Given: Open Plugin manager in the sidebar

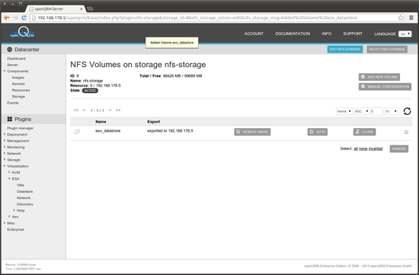Looking at the screenshot, I should click(21, 128).
